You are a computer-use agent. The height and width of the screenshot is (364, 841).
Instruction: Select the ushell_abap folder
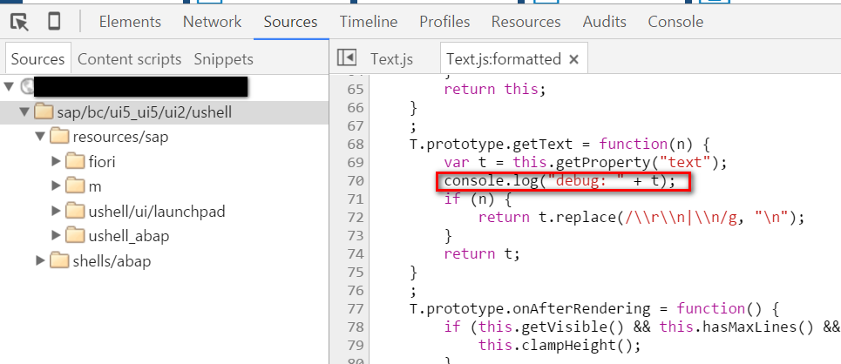point(129,236)
